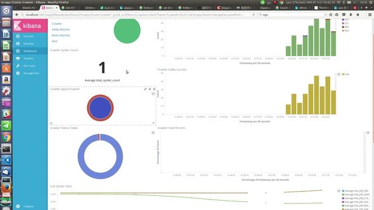Open Ubuntu Dash from launcher
374x210 pixels.
6,11
